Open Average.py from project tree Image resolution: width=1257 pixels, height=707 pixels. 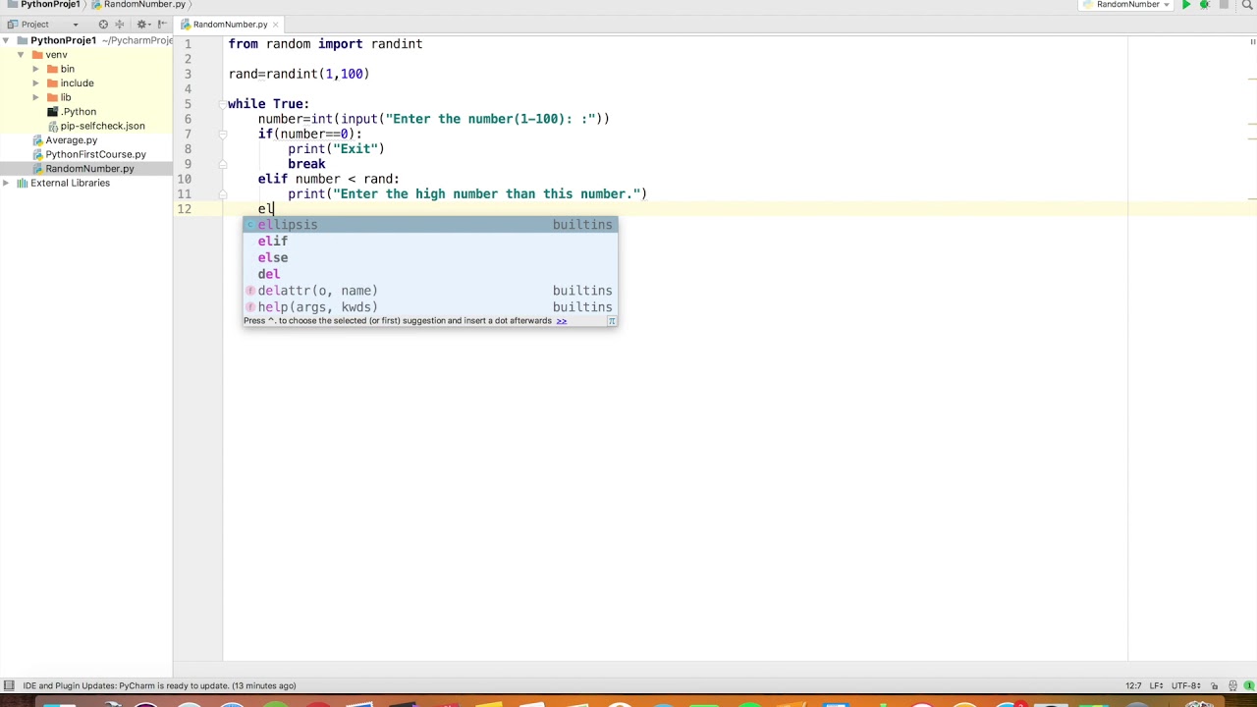(x=64, y=140)
